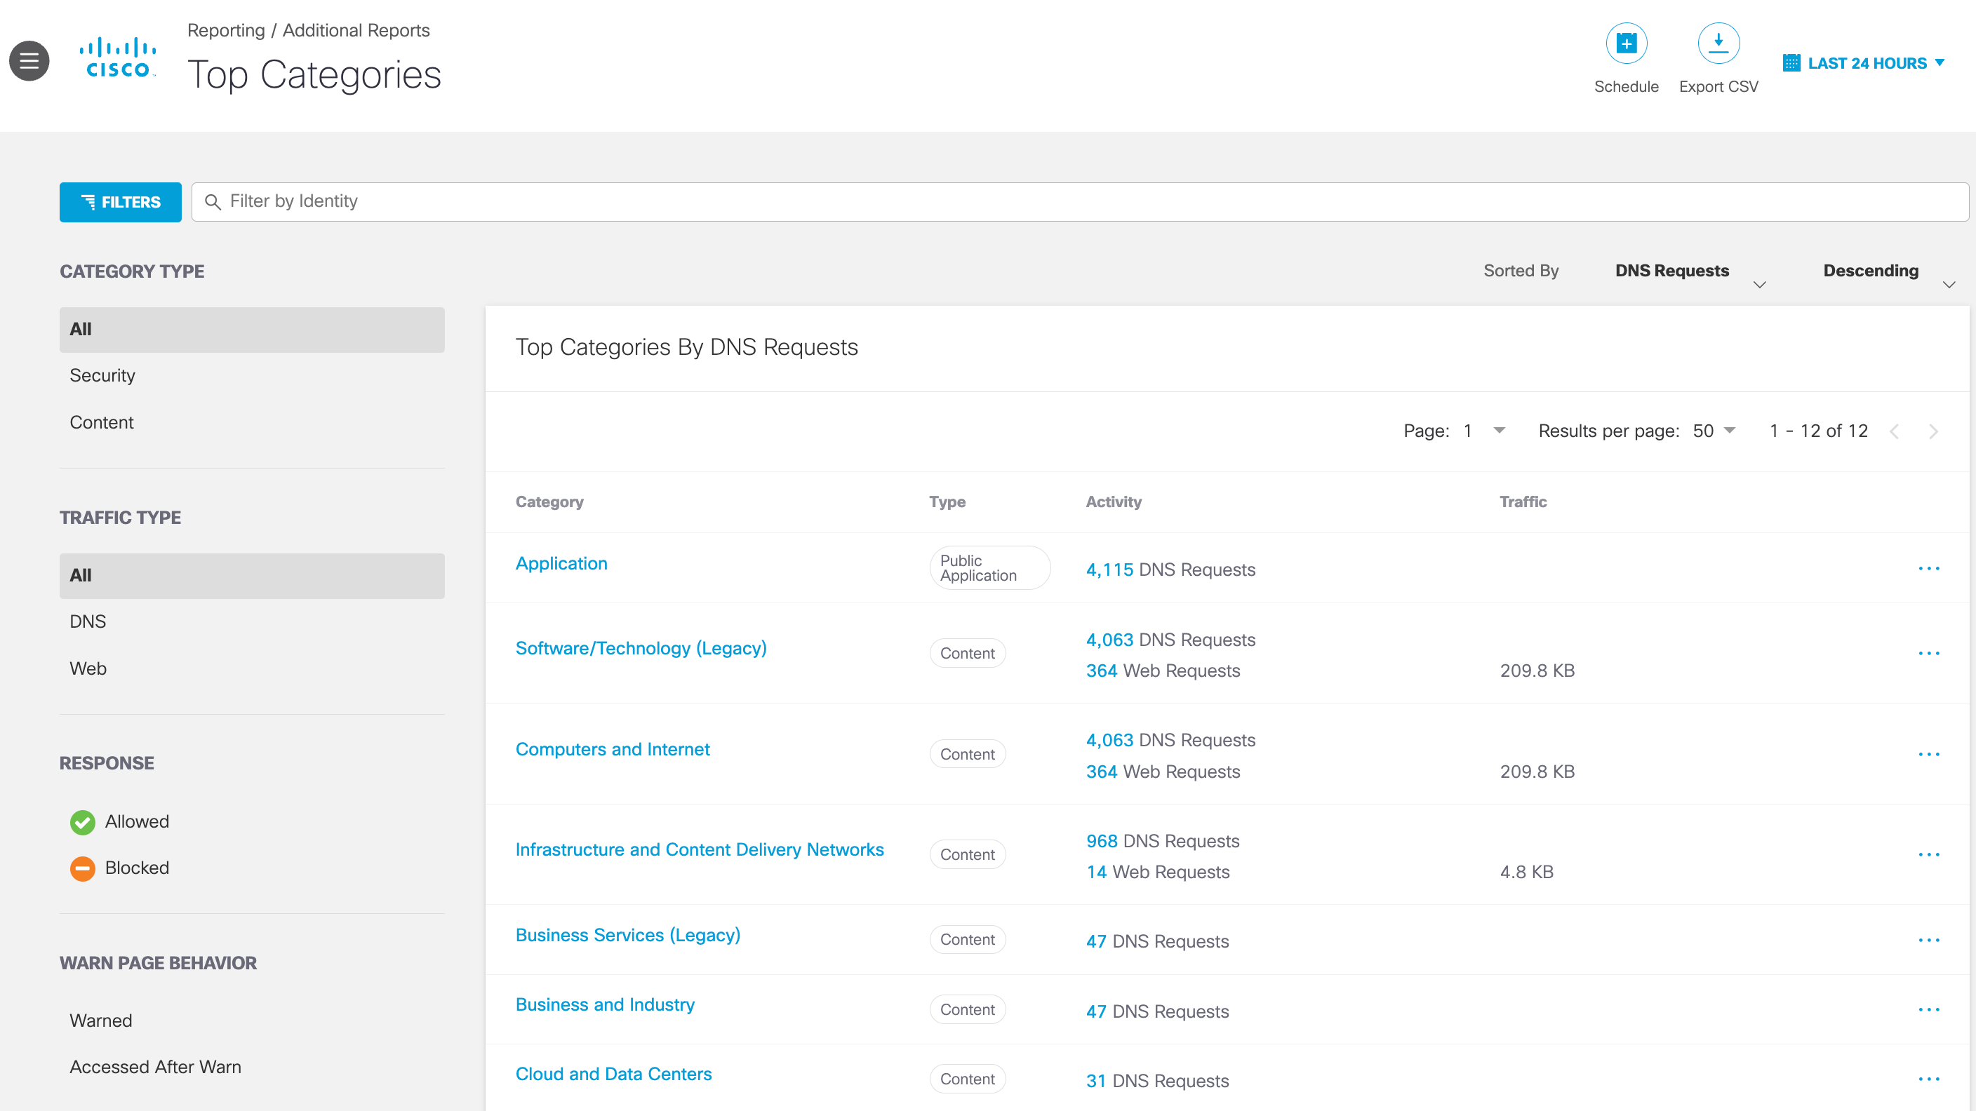Select Content category type
Screen dimensions: 1976x1111
101,422
